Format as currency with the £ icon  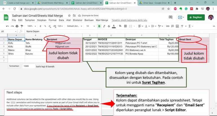point(41,26)
